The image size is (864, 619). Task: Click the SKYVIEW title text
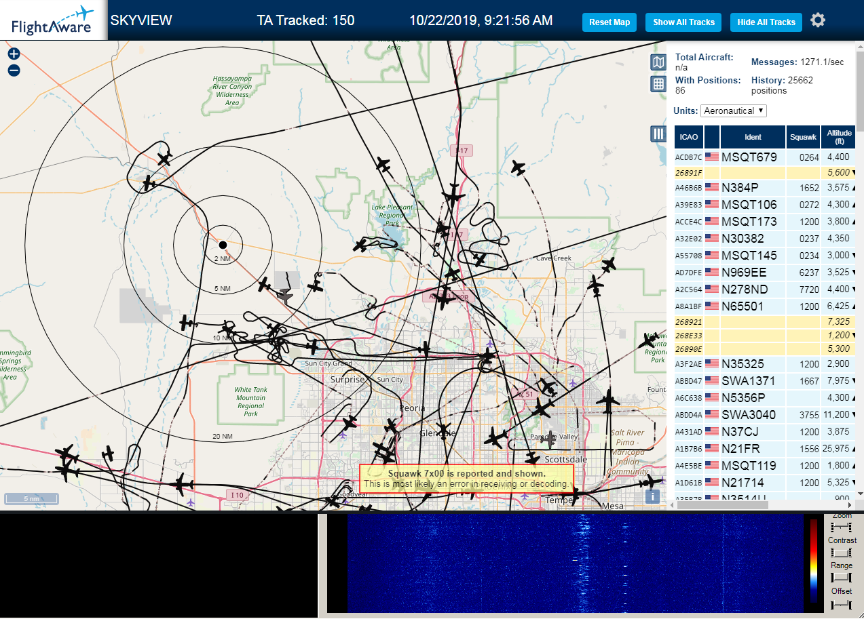click(141, 20)
